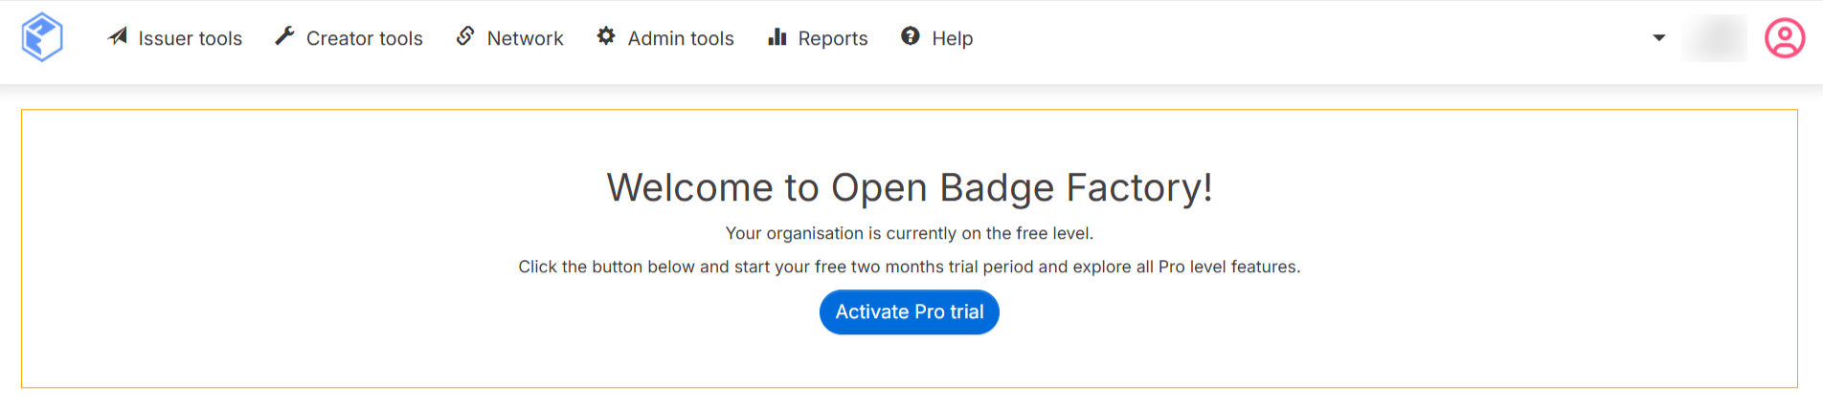
Task: Click the blurred organisation box beside the avatar
Action: pyautogui.click(x=1716, y=38)
